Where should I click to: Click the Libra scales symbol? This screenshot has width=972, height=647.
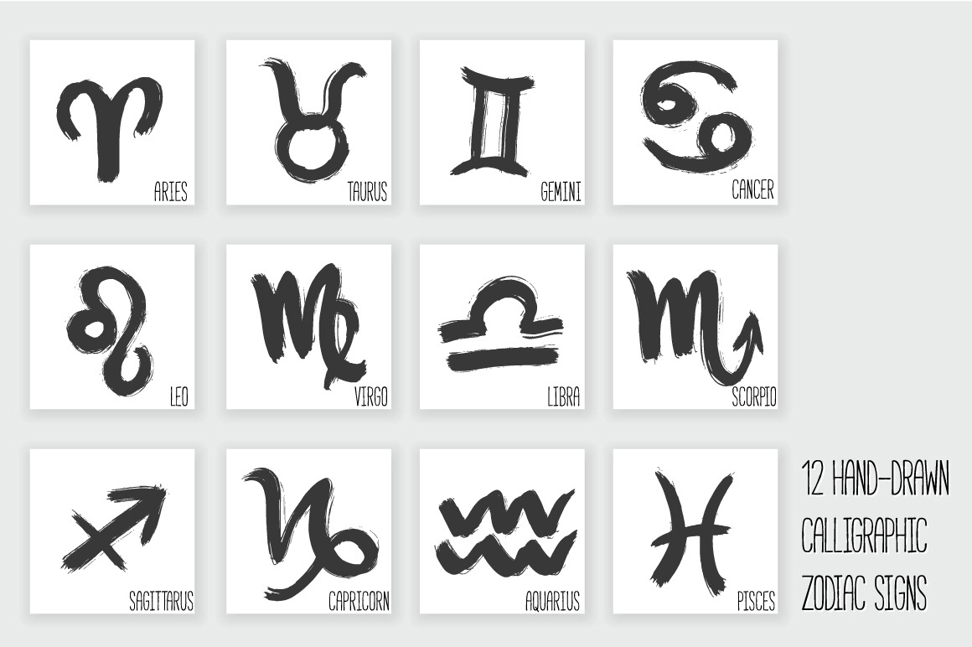pos(501,325)
